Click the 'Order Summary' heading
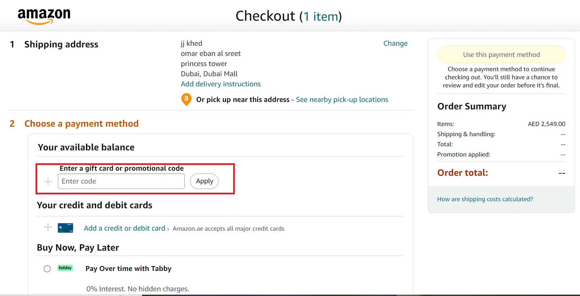580x296 pixels. point(472,106)
